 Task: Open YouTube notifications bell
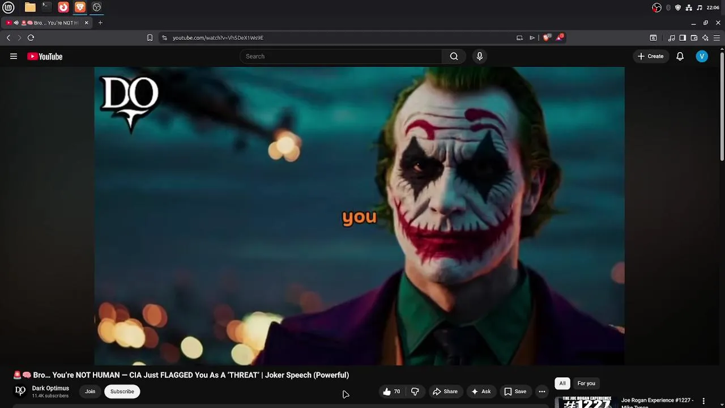(x=680, y=56)
